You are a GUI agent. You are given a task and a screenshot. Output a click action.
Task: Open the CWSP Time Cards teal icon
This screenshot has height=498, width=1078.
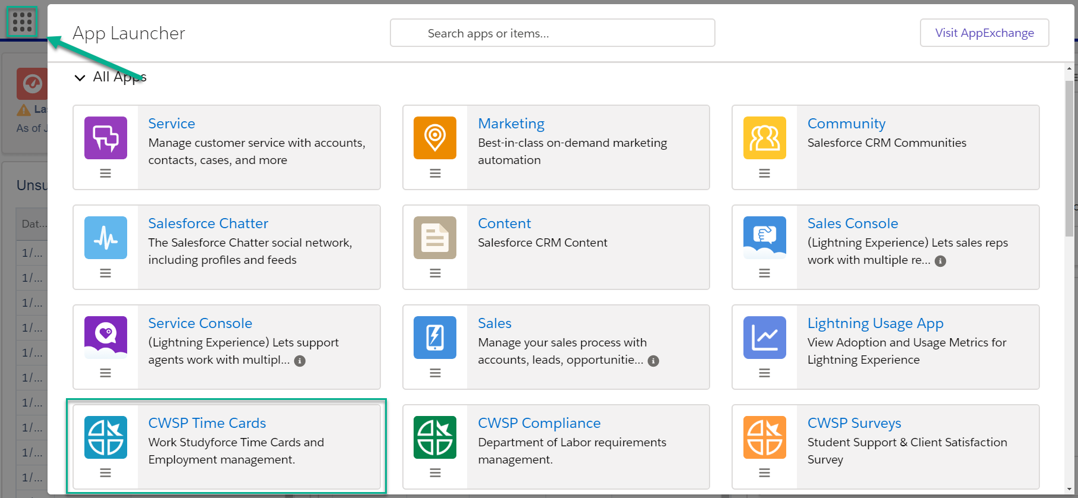106,437
